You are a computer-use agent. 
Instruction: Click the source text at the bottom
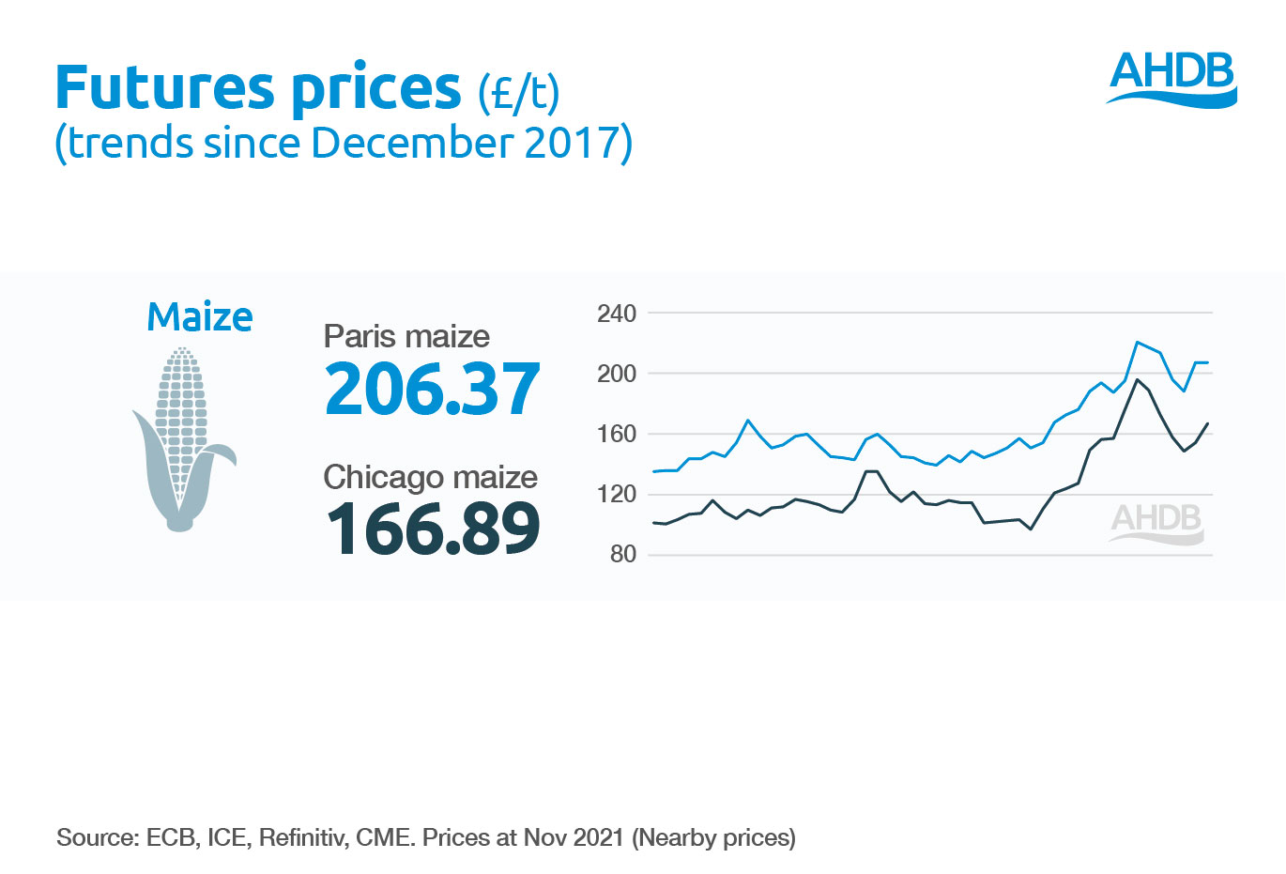click(426, 837)
